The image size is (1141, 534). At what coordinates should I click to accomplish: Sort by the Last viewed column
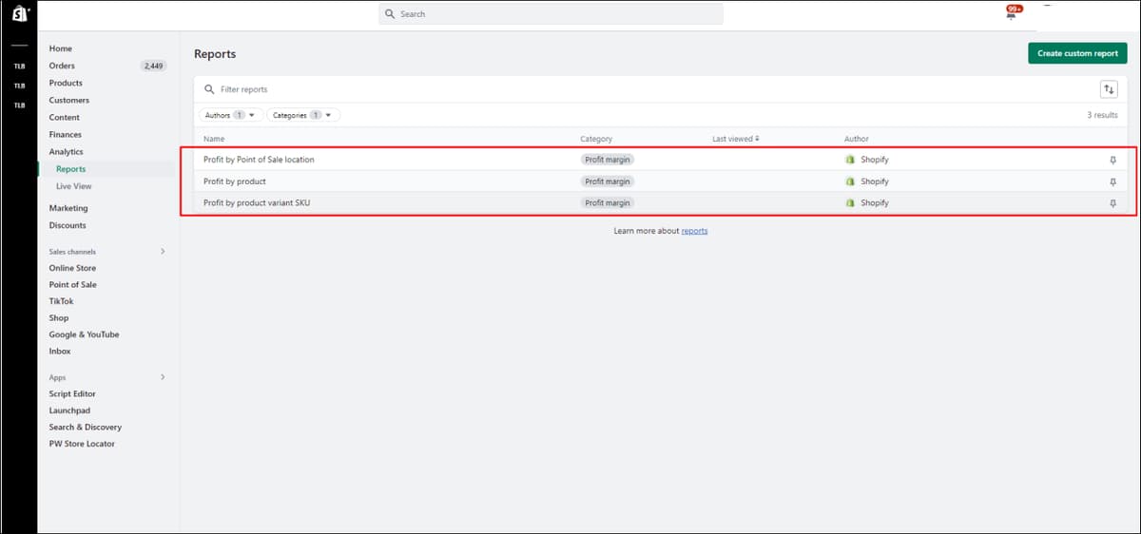[736, 139]
